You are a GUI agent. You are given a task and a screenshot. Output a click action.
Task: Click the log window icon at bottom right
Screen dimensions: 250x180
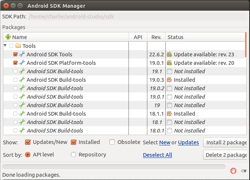point(243,170)
